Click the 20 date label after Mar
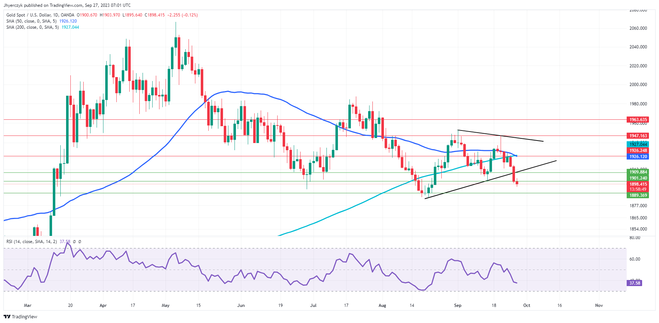 pos(70,305)
